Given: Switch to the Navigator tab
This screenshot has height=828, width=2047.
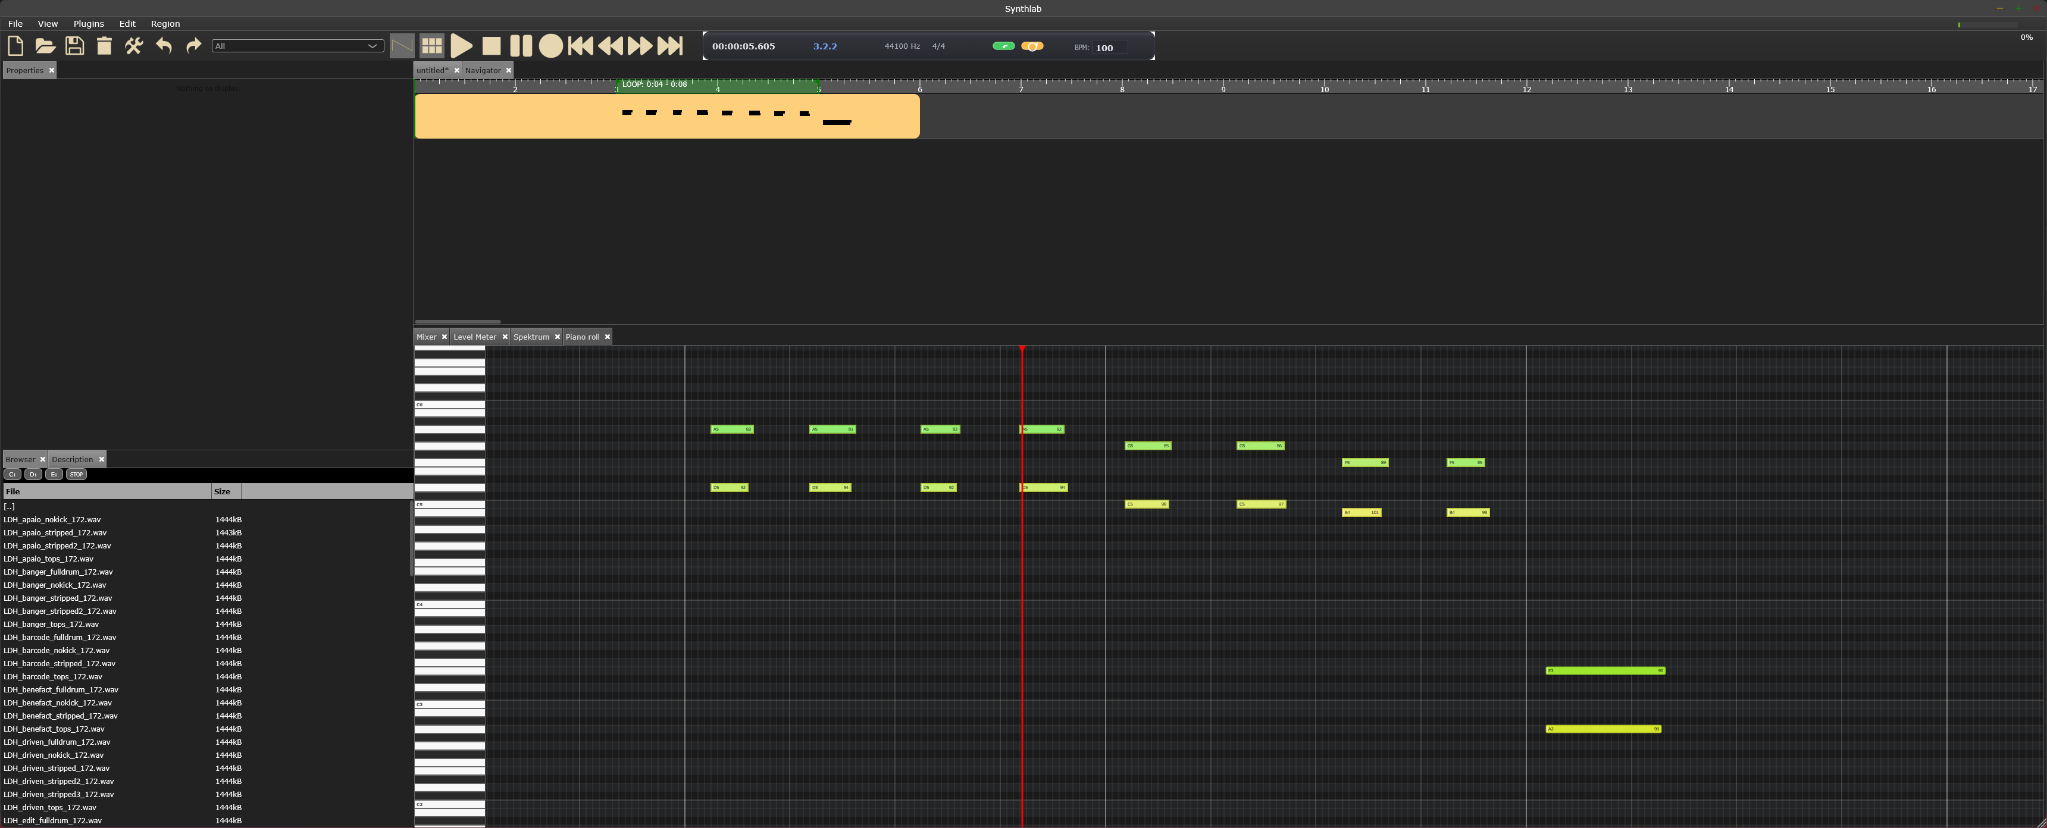Looking at the screenshot, I should pyautogui.click(x=483, y=71).
